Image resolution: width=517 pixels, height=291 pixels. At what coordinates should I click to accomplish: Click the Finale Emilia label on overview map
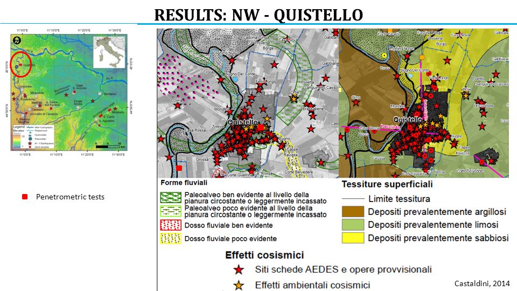point(78,102)
